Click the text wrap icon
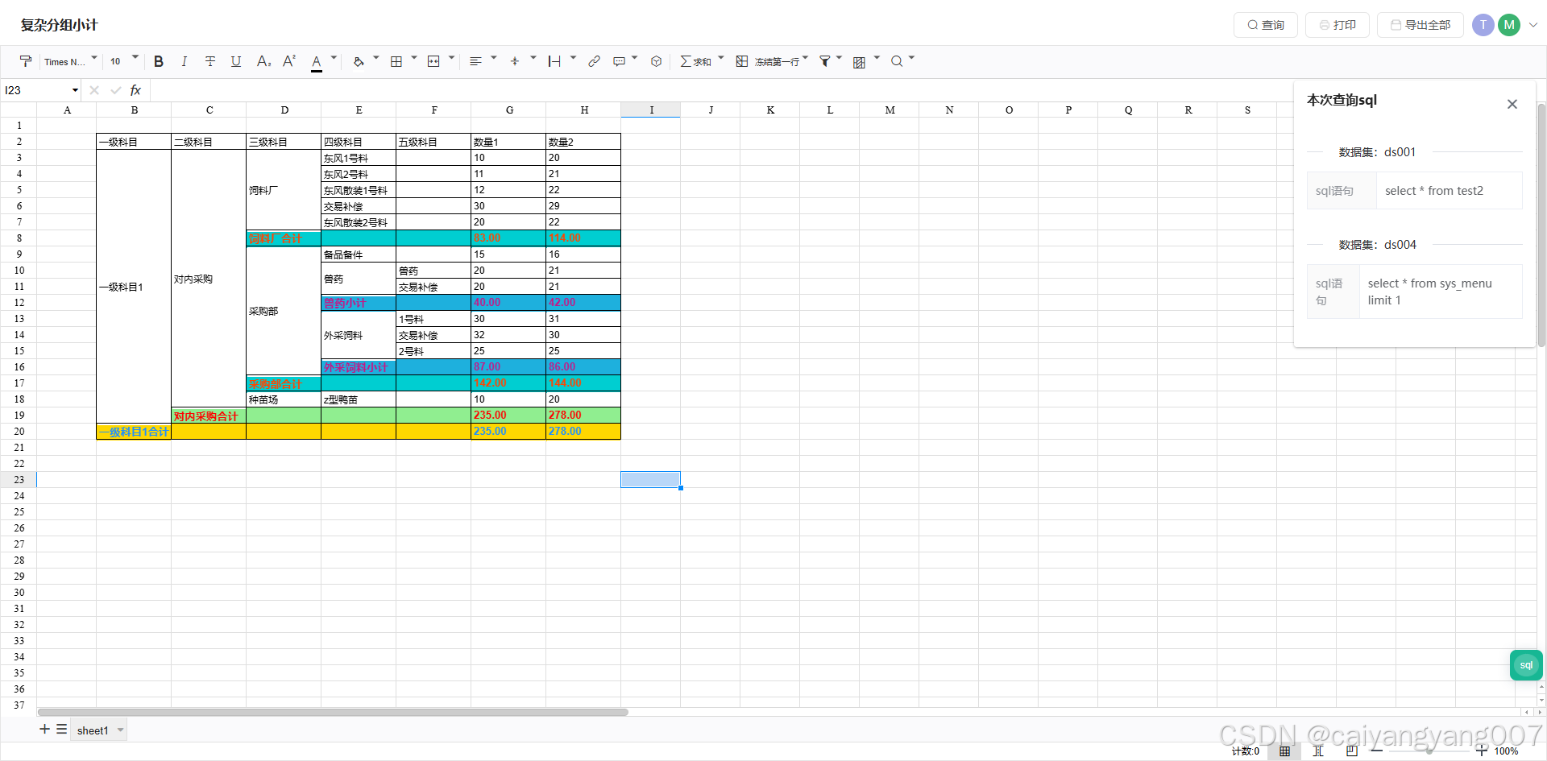The image size is (1547, 761). click(554, 61)
